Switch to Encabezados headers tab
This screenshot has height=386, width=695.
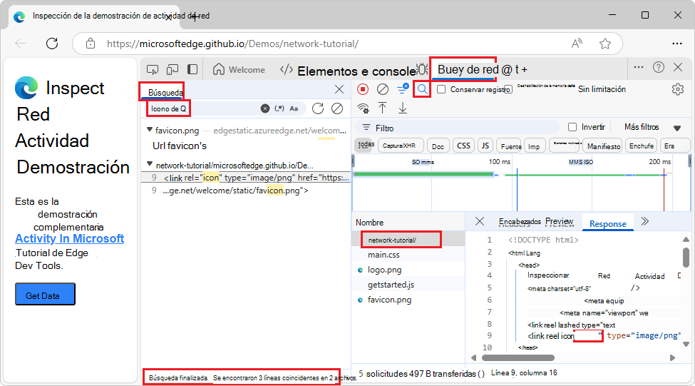[x=520, y=221]
